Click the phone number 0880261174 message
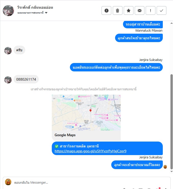 (26, 79)
